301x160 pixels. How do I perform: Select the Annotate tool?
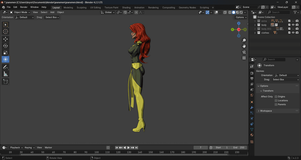pos(5,67)
